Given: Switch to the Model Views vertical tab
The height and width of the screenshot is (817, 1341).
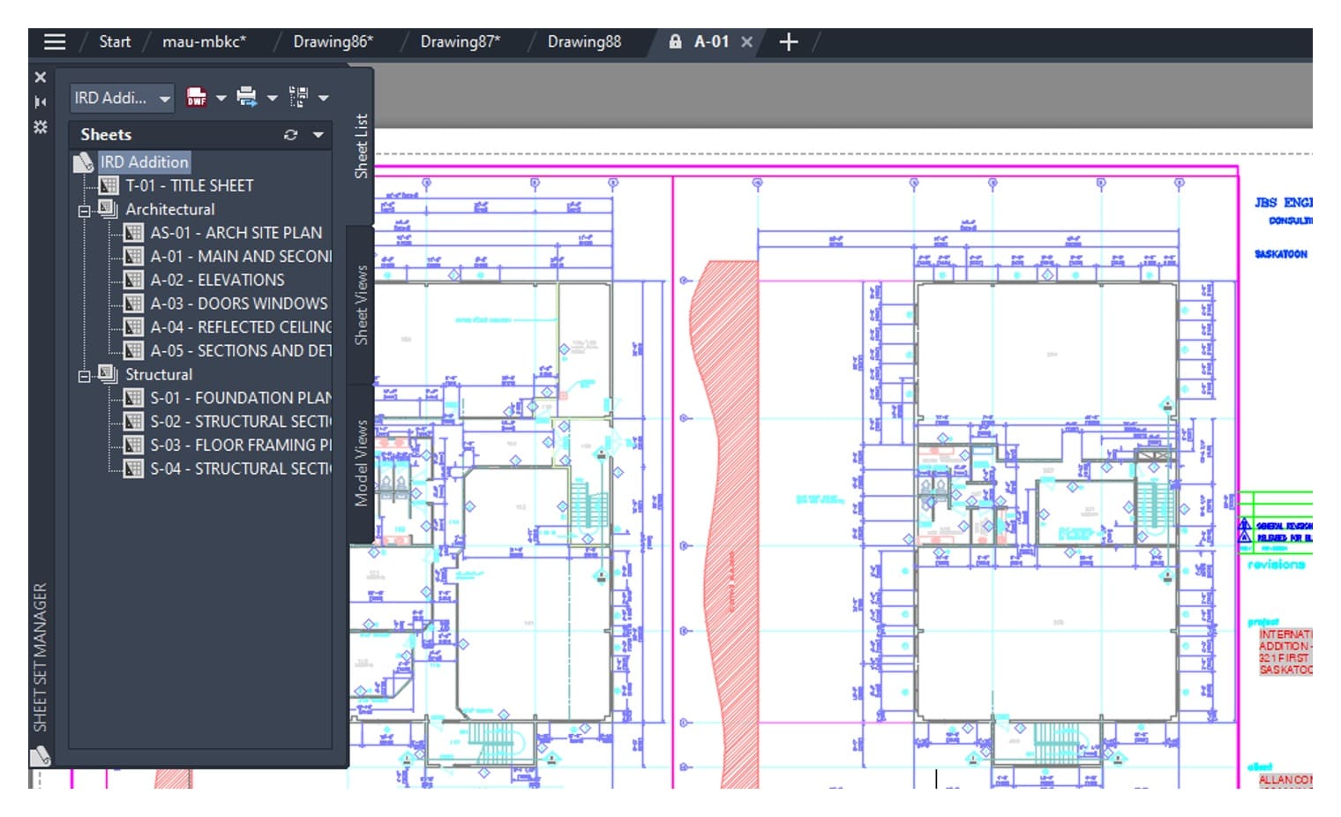Looking at the screenshot, I should 361,463.
